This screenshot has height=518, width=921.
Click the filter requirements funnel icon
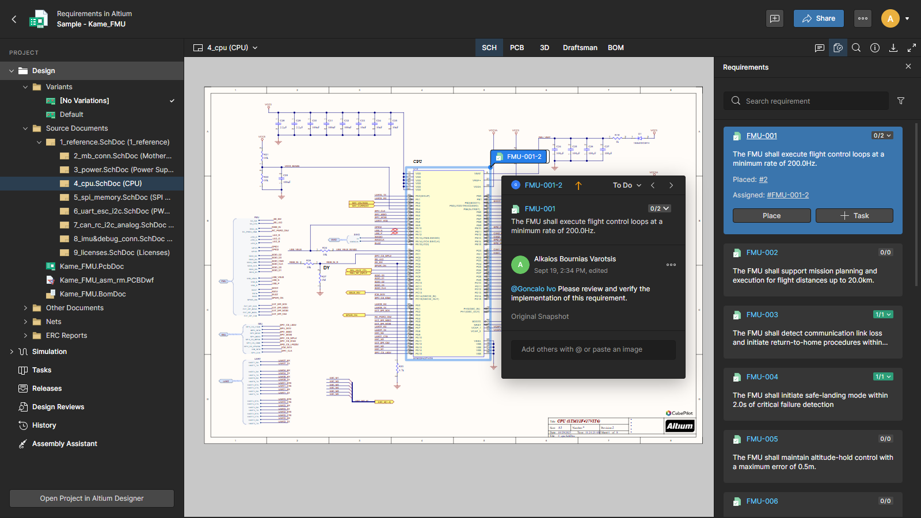coord(901,101)
